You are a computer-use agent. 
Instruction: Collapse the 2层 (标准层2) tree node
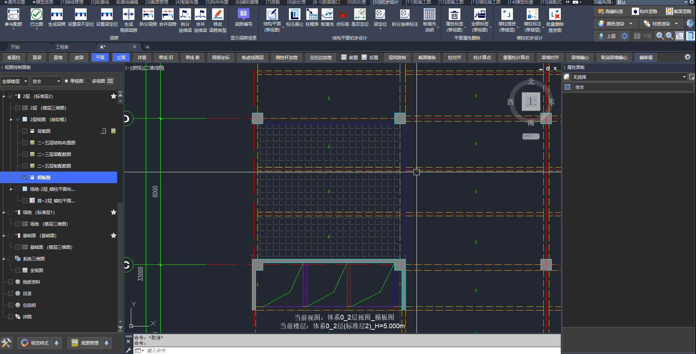point(4,96)
